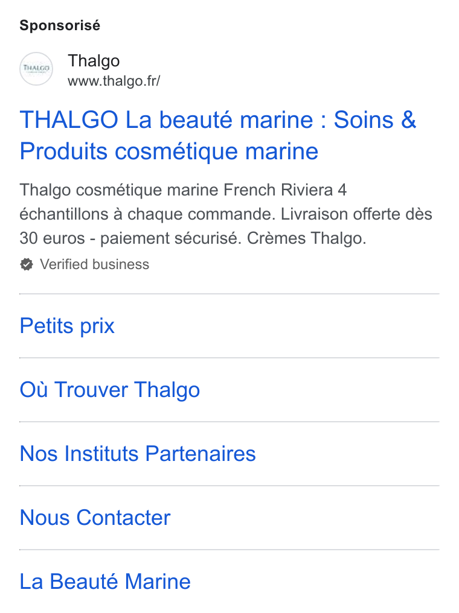This screenshot has height=613, width=459.
Task: Click the word échantillons in the description
Action: click(64, 214)
